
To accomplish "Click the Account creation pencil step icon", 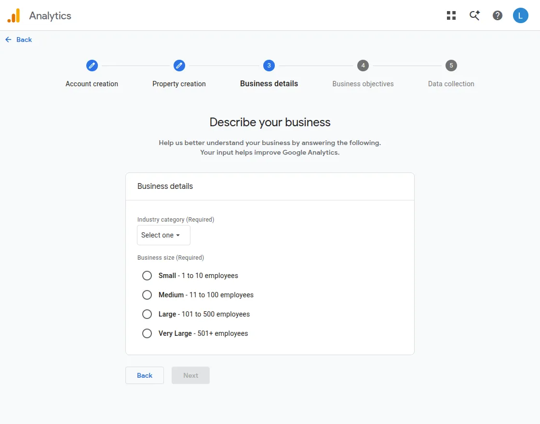I will (92, 66).
